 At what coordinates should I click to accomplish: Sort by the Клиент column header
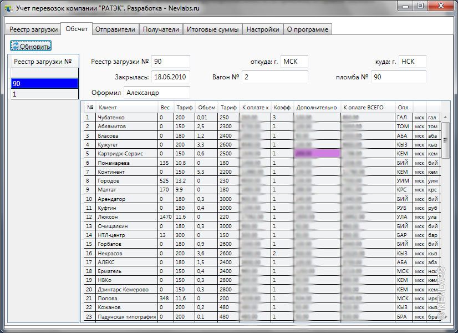[126, 107]
